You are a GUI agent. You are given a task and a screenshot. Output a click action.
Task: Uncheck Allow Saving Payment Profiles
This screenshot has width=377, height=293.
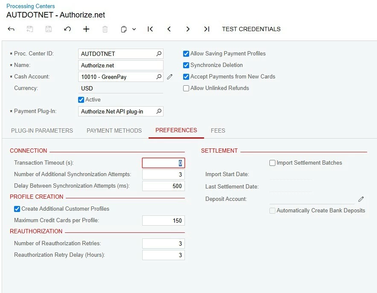(186, 54)
